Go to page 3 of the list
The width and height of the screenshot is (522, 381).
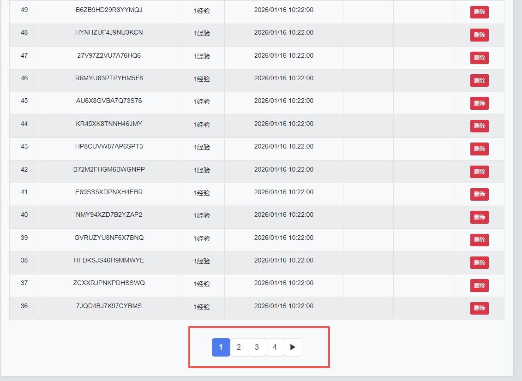257,347
